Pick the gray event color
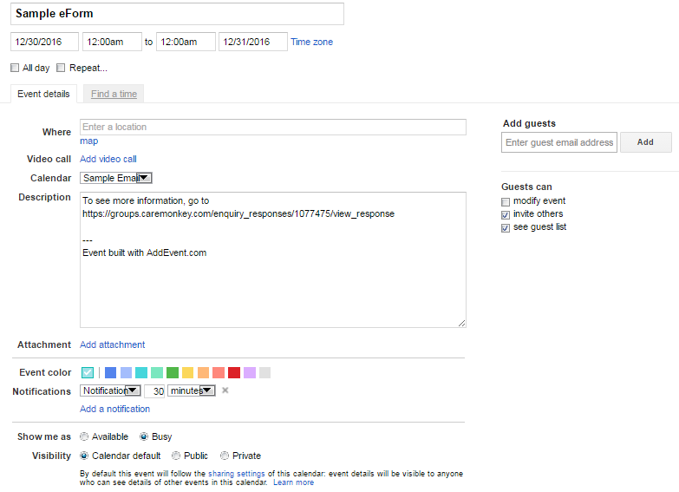Viewport: 679px width, 492px height. 265,372
